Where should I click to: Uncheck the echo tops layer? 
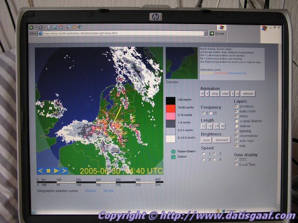coord(237,141)
